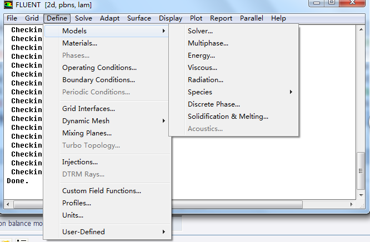This screenshot has height=242, width=370.
Task: Open Grid Interfaces... dialog
Action: [x=107, y=109]
